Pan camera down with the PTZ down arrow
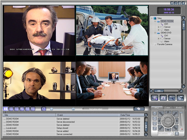The image size is (187, 140). 168,129
